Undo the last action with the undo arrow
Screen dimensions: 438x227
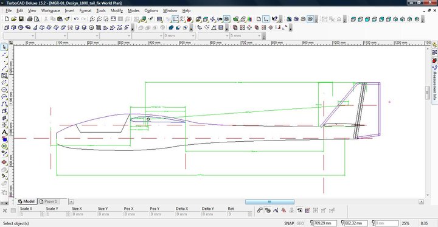coord(76,19)
